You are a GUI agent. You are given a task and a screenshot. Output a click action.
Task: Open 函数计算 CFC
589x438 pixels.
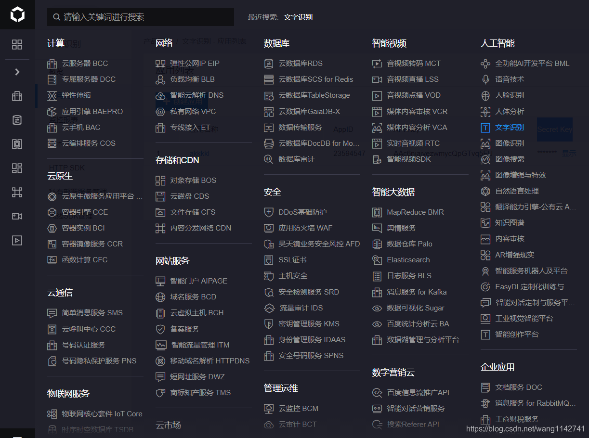(x=85, y=260)
